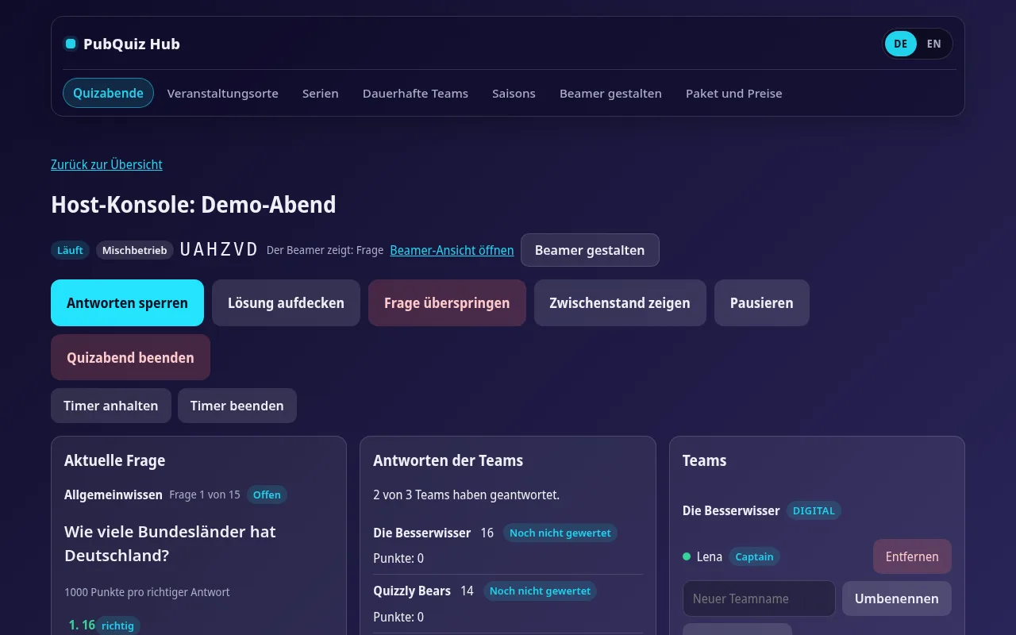The image size is (1016, 635).
Task: Click Timer beenden button
Action: click(237, 406)
